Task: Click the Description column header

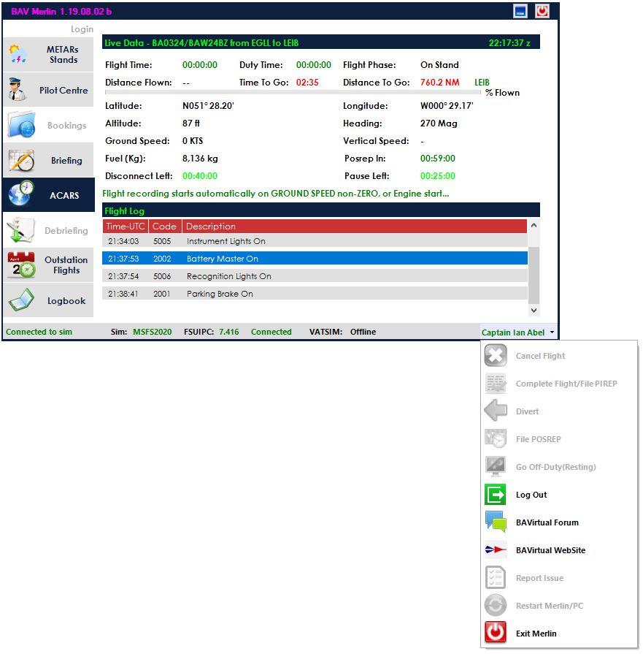Action: 355,226
